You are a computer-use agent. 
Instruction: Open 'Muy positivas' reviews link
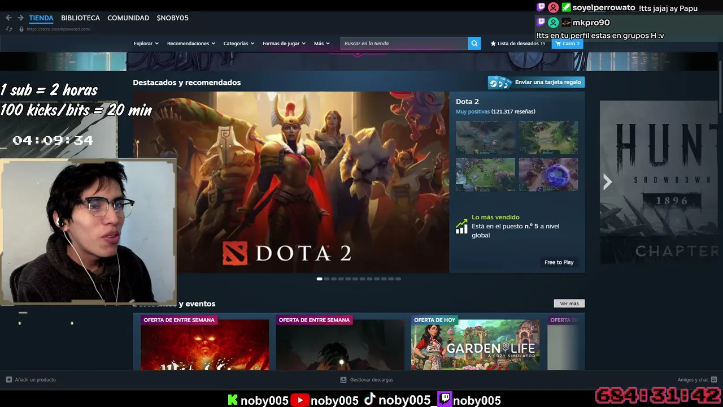coord(473,111)
